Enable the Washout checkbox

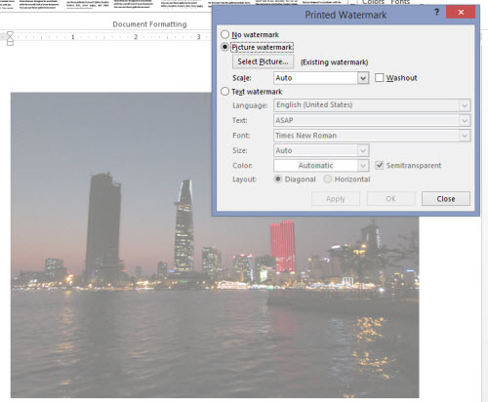pyautogui.click(x=379, y=77)
